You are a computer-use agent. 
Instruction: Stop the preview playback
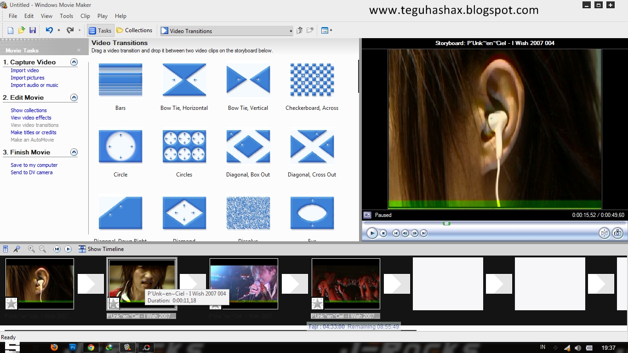[383, 233]
